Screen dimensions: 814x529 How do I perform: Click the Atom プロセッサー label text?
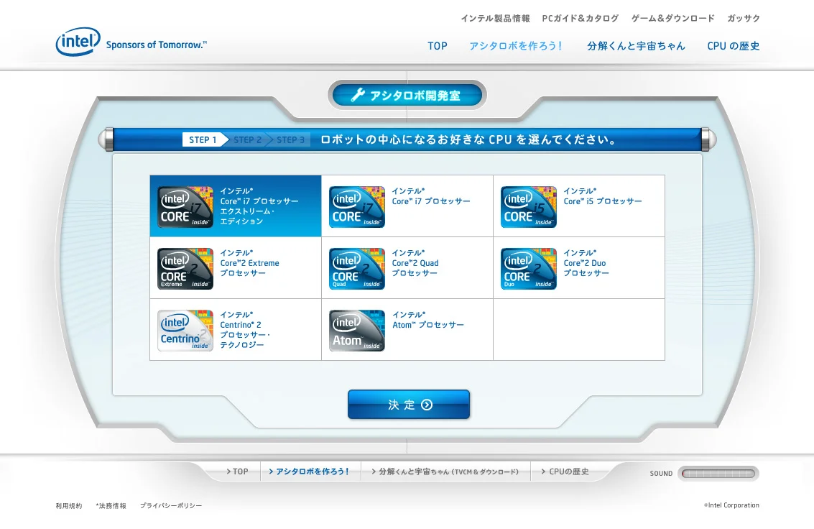point(428,320)
